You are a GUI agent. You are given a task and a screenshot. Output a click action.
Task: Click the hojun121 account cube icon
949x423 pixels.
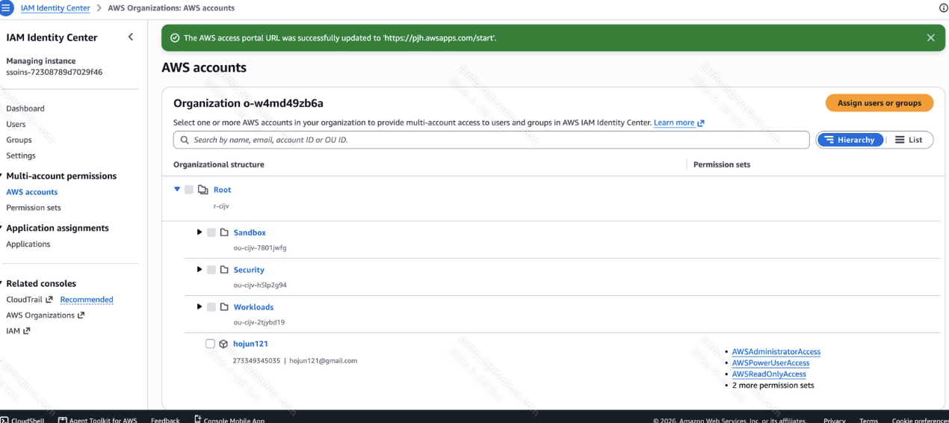tap(223, 344)
